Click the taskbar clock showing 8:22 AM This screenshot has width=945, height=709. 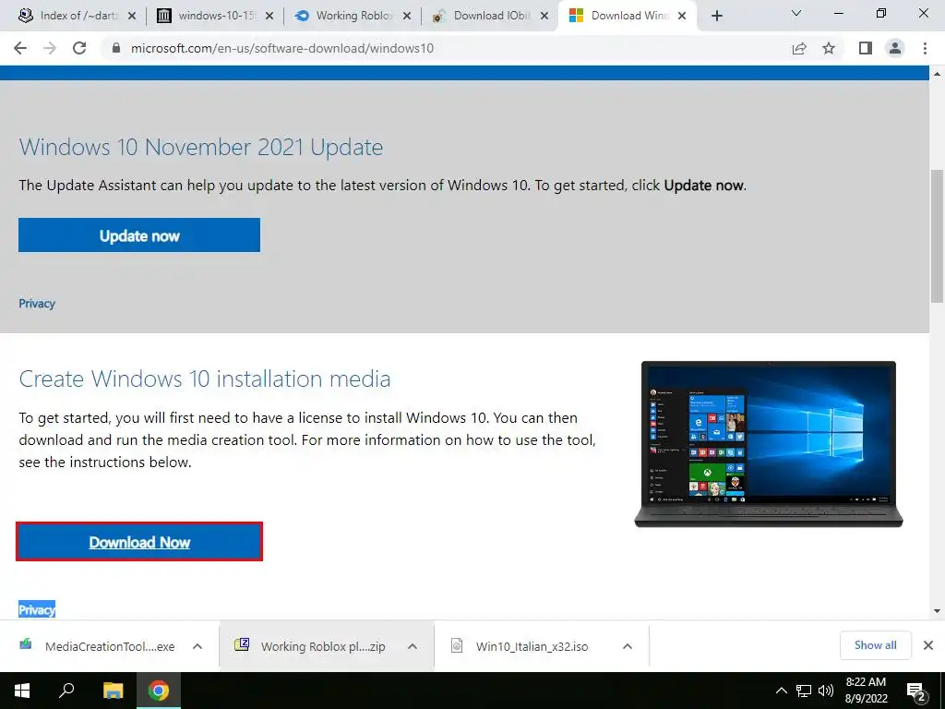pos(866,691)
